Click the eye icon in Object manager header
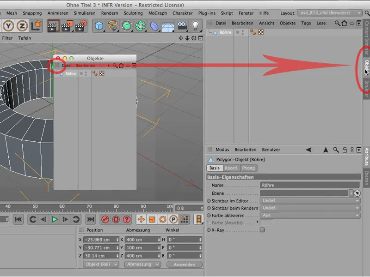370x277 pixels. [x=351, y=24]
